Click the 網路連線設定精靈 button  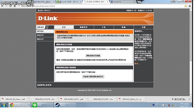93,56
